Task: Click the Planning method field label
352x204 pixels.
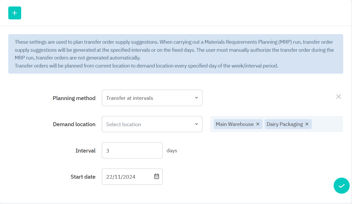Action: pyautogui.click(x=74, y=98)
